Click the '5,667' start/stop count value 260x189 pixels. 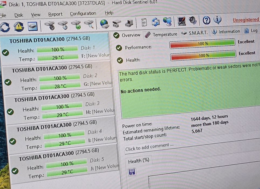[197, 131]
